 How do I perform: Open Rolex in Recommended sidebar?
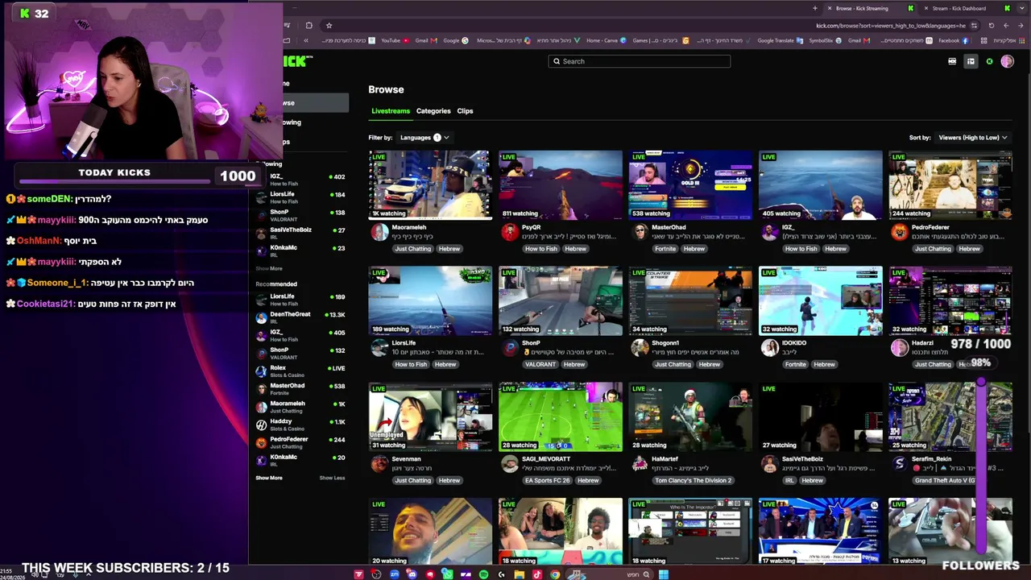tap(300, 371)
